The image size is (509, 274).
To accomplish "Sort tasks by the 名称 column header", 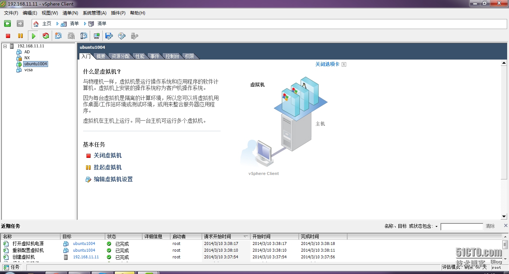I will 31,236.
